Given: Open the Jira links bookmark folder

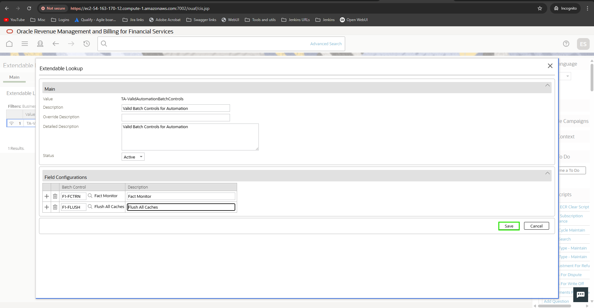Looking at the screenshot, I should pyautogui.click(x=133, y=20).
